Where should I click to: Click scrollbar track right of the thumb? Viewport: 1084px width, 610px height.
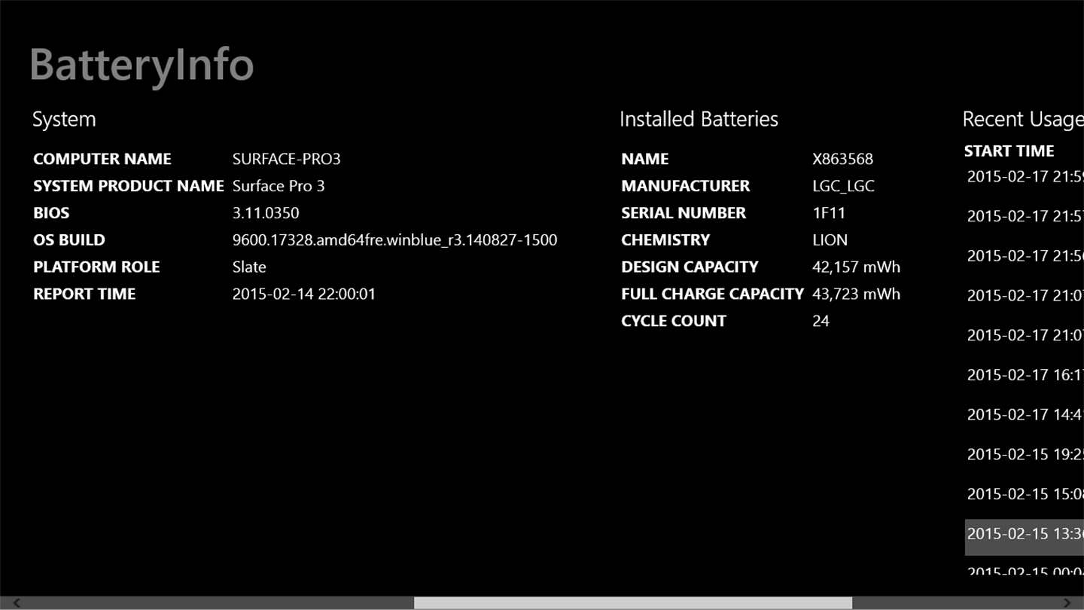click(956, 603)
